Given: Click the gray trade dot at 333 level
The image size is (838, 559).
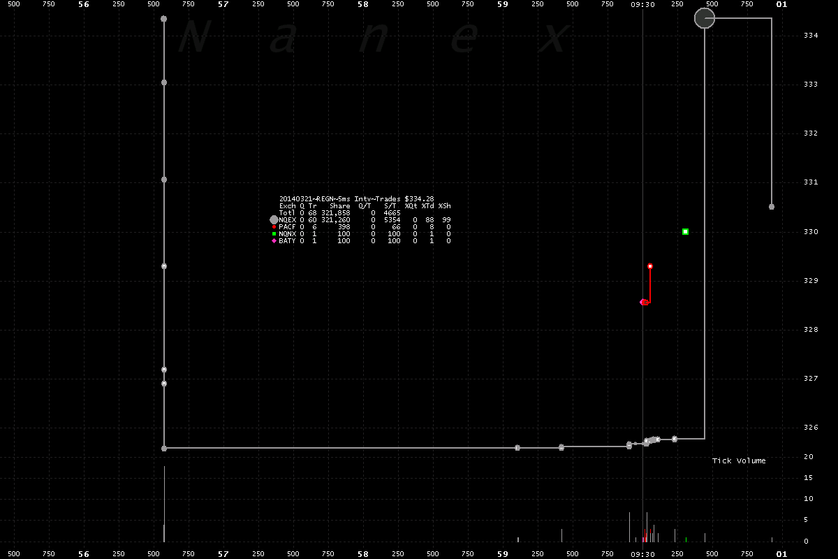Looking at the screenshot, I should click(164, 82).
